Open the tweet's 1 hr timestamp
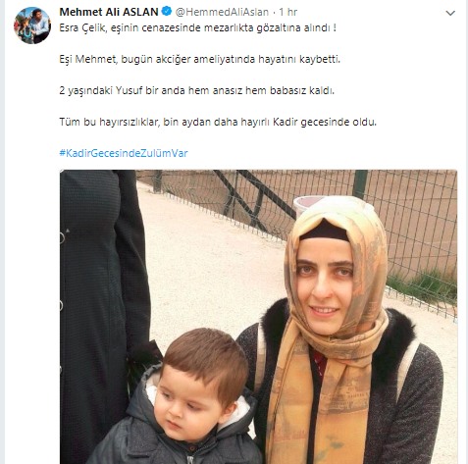 coord(288,12)
